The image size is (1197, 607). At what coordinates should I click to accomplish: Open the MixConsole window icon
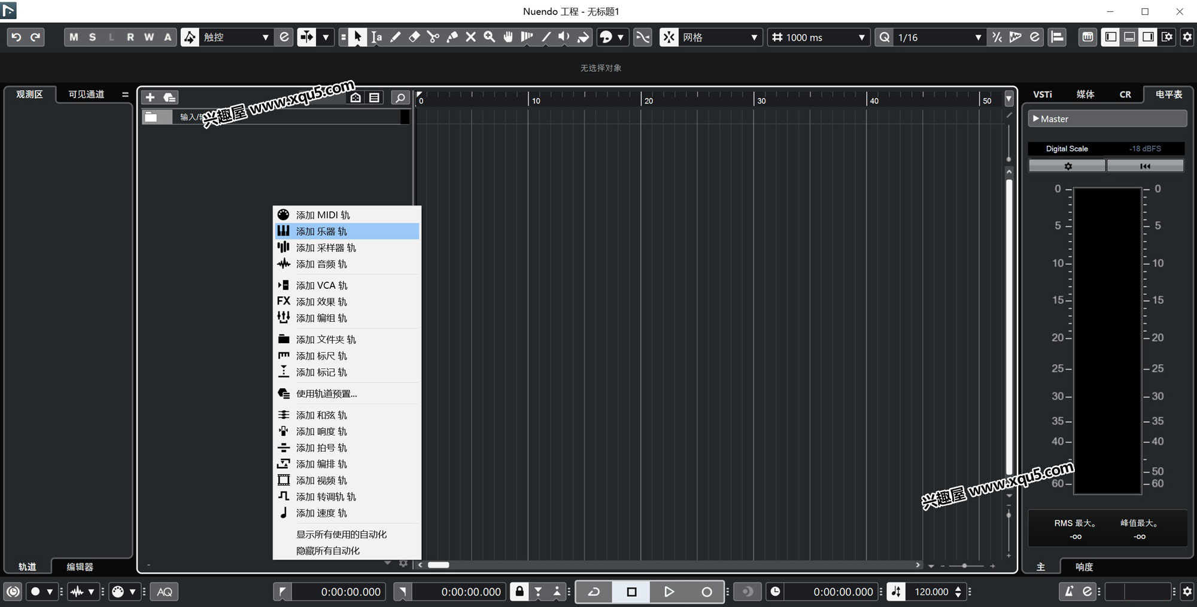[x=1087, y=37]
